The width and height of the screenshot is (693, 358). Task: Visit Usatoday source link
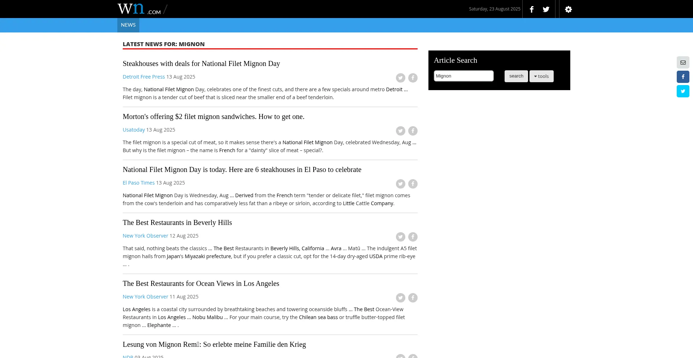[x=134, y=130]
